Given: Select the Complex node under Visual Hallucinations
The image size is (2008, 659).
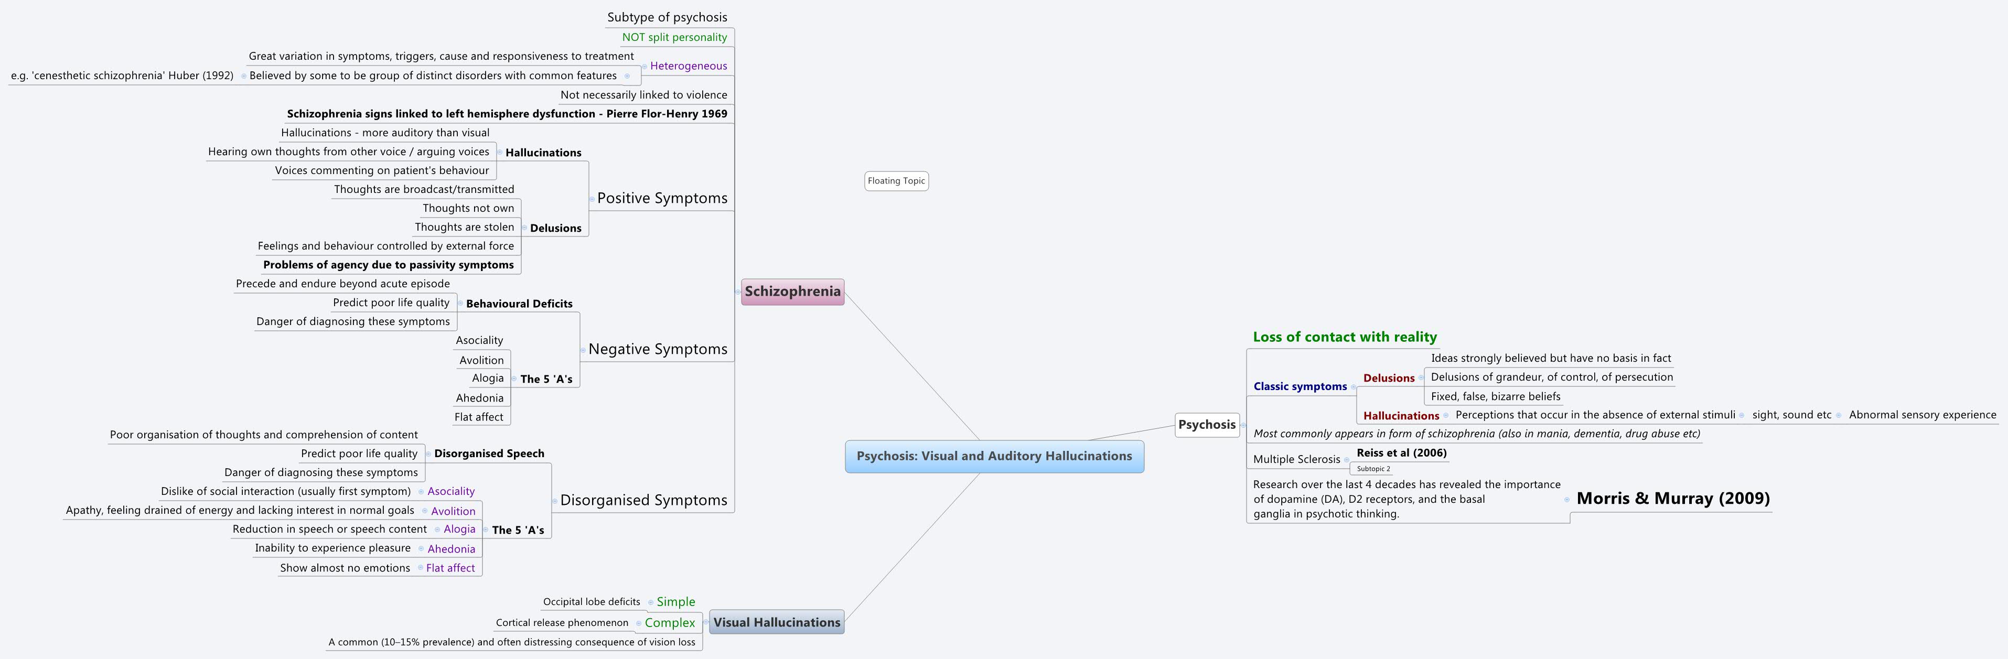Looking at the screenshot, I should [671, 622].
